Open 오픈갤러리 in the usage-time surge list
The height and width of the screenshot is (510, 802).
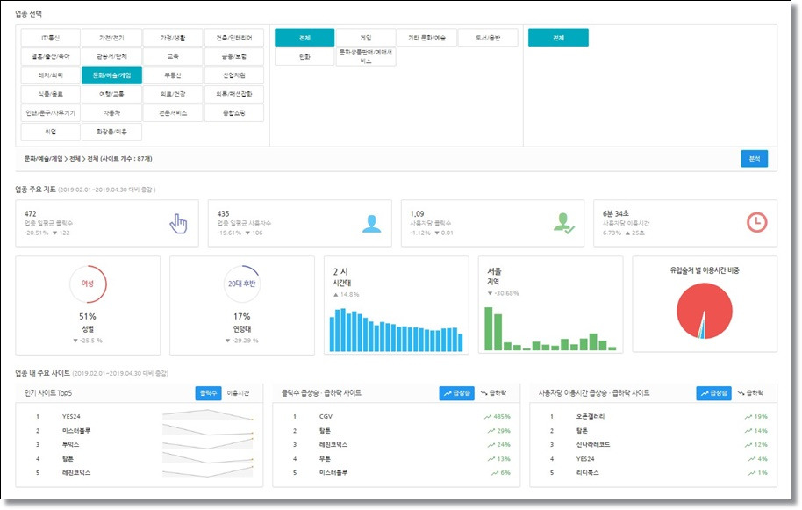coord(591,417)
